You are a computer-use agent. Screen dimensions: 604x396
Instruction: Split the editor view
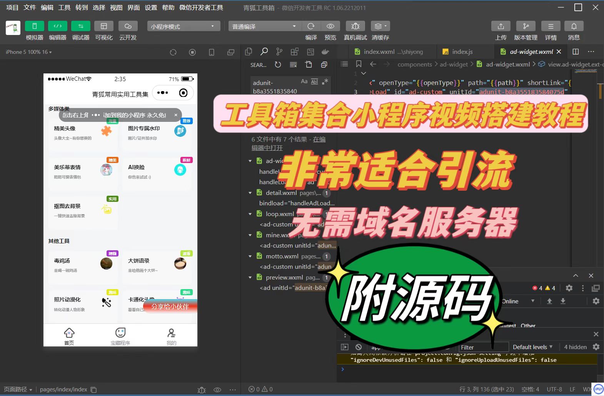click(x=576, y=52)
